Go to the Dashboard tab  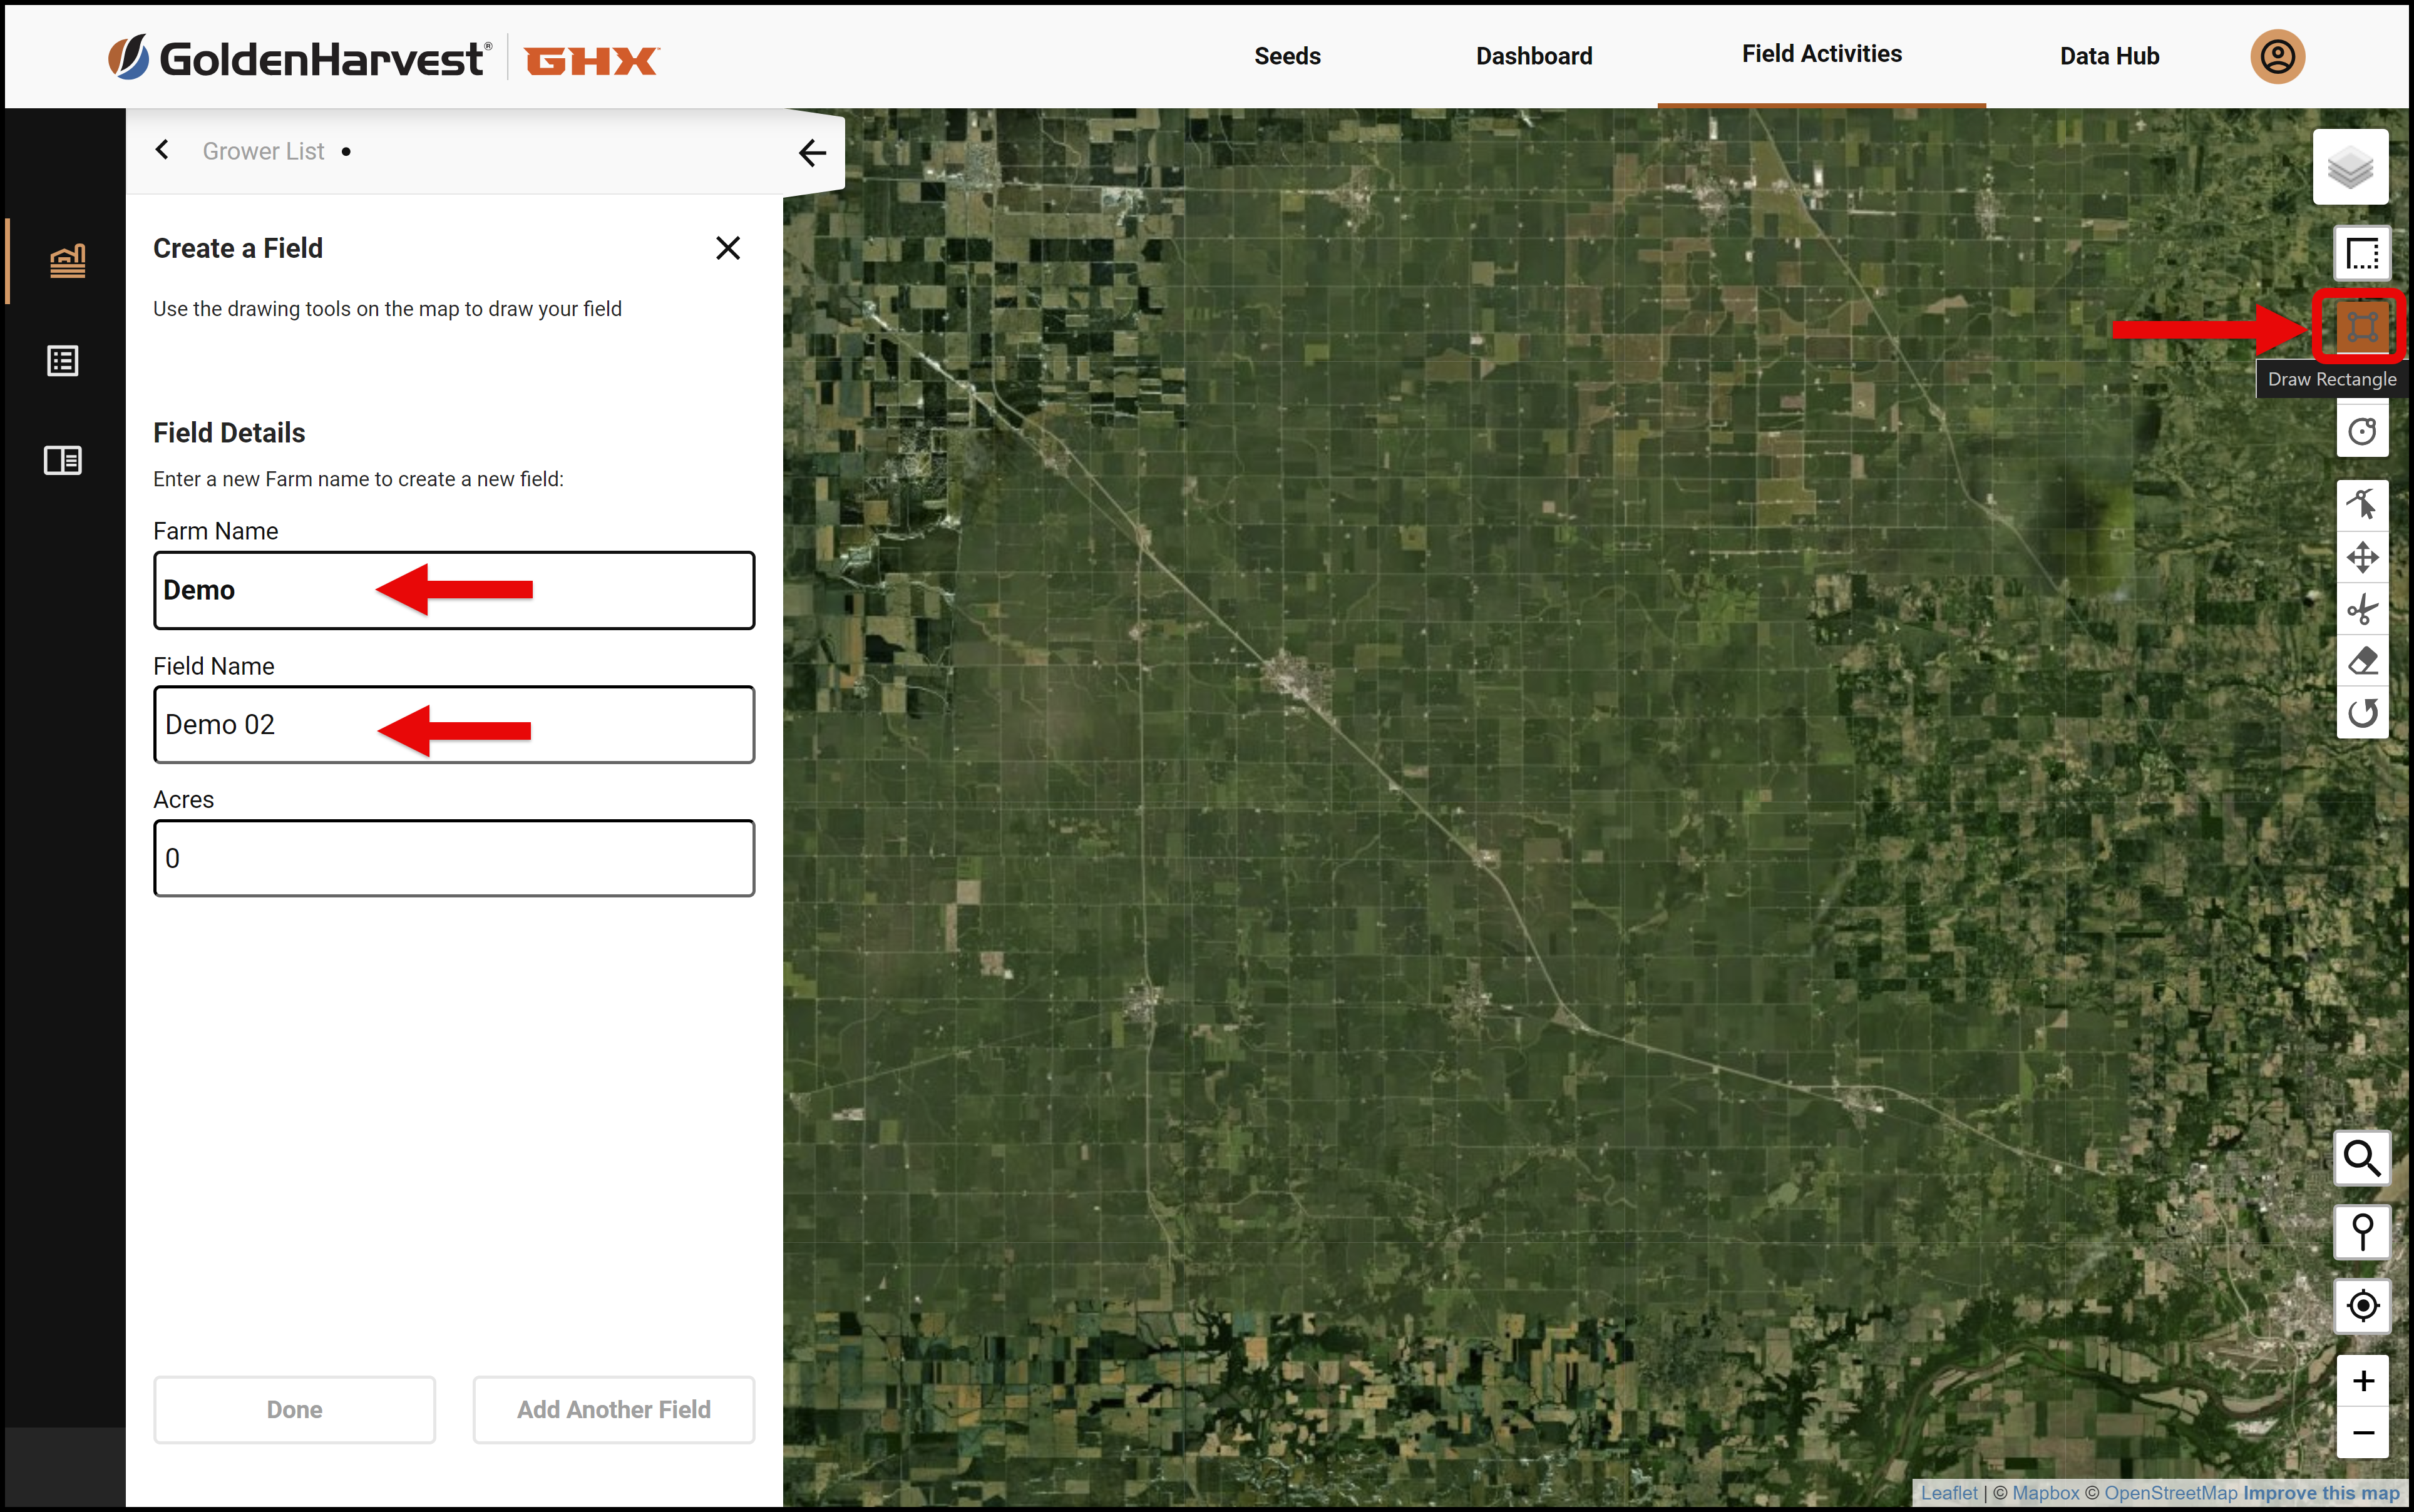[x=1534, y=56]
